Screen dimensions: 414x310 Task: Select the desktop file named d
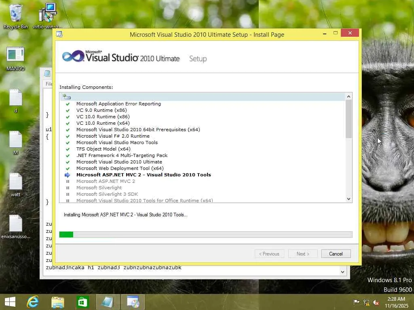coord(15,101)
